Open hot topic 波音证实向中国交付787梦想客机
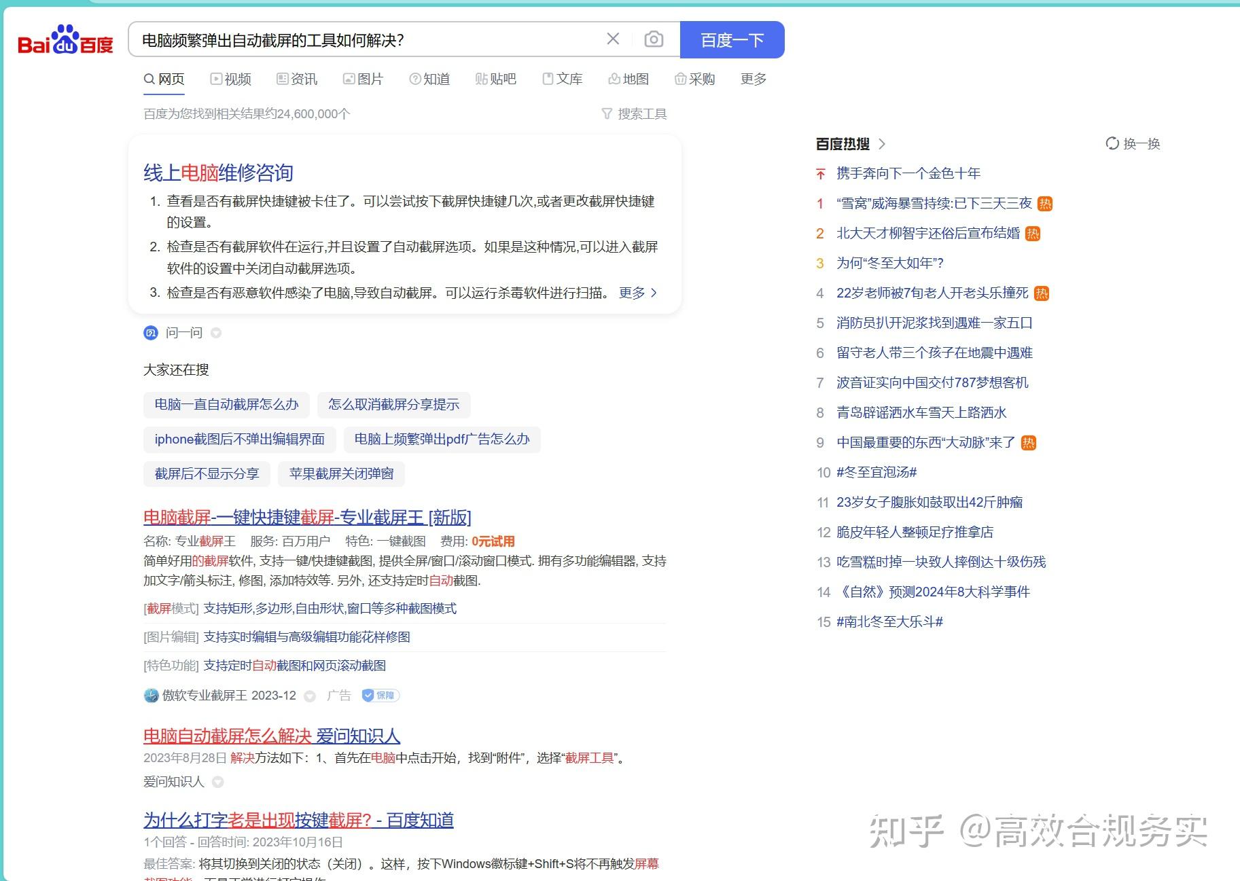The height and width of the screenshot is (881, 1240). pos(932,382)
